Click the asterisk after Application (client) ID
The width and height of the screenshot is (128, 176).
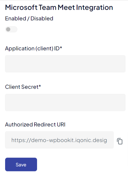(61, 48)
